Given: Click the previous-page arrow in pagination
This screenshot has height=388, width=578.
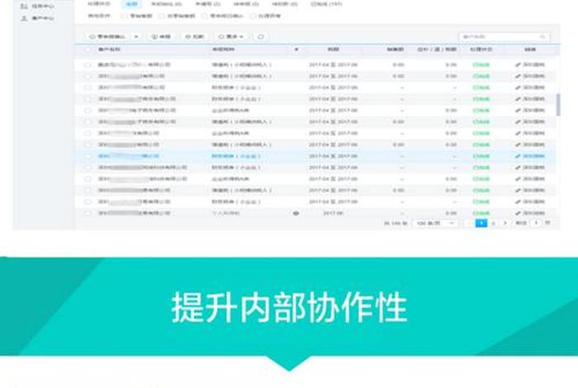Looking at the screenshot, I should [470, 223].
